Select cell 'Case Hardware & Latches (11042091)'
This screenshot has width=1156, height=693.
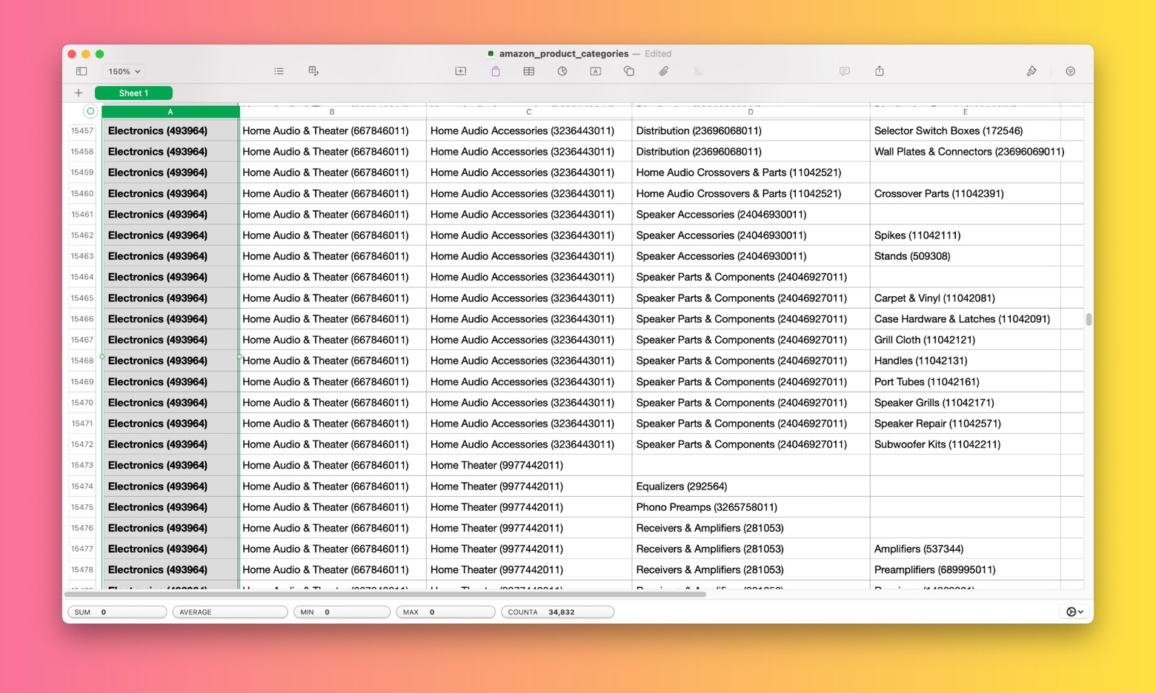click(x=965, y=319)
